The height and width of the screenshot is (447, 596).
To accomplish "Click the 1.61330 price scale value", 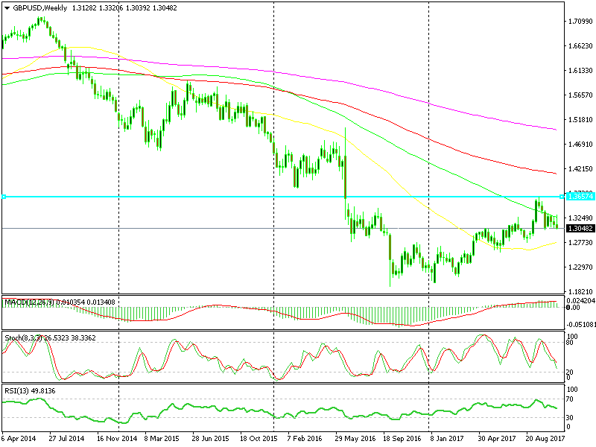I will (x=580, y=71).
